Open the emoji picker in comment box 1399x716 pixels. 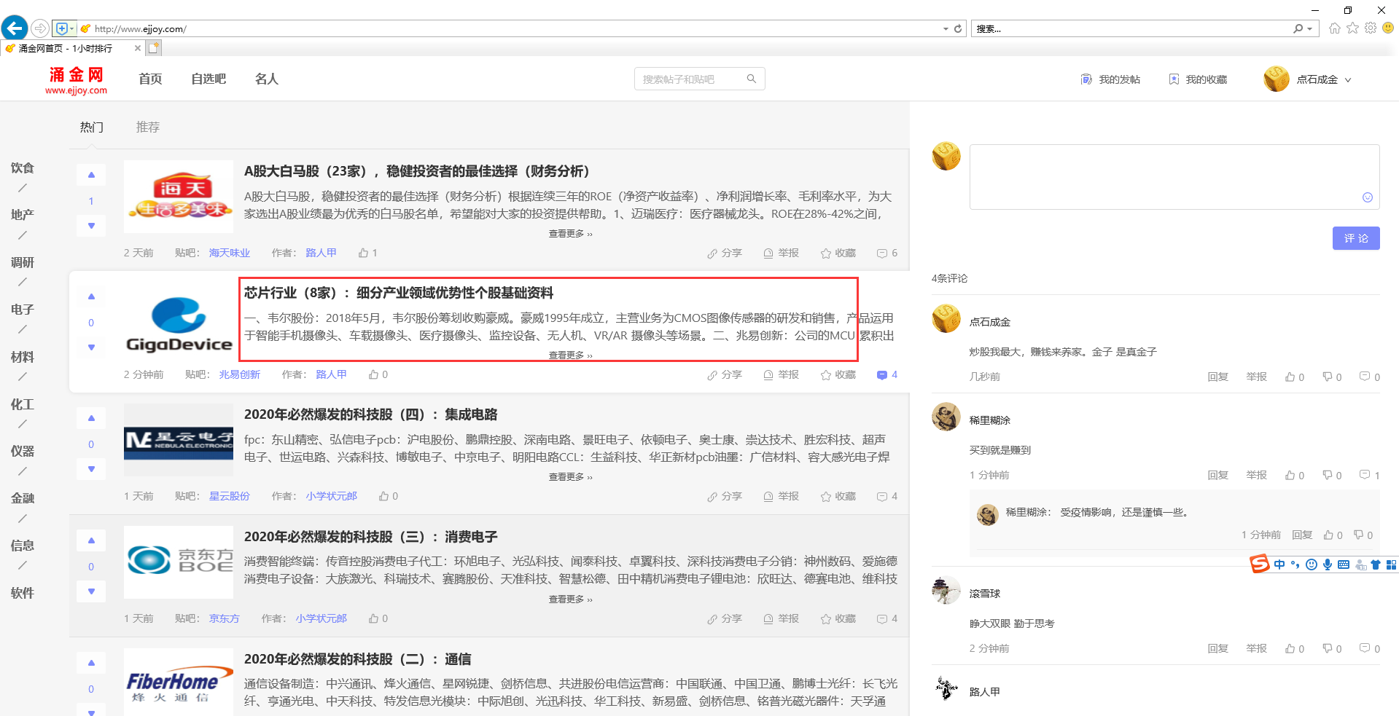(1368, 197)
